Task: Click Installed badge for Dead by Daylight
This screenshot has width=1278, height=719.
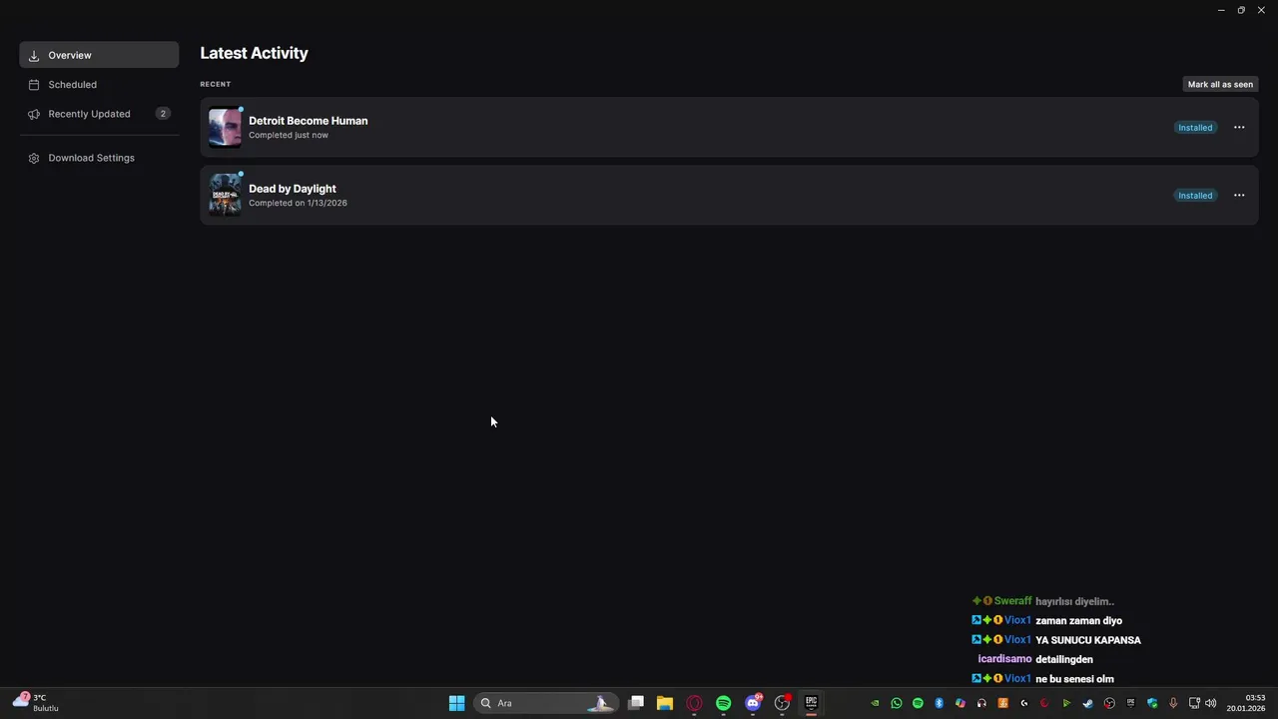Action: coord(1195,196)
